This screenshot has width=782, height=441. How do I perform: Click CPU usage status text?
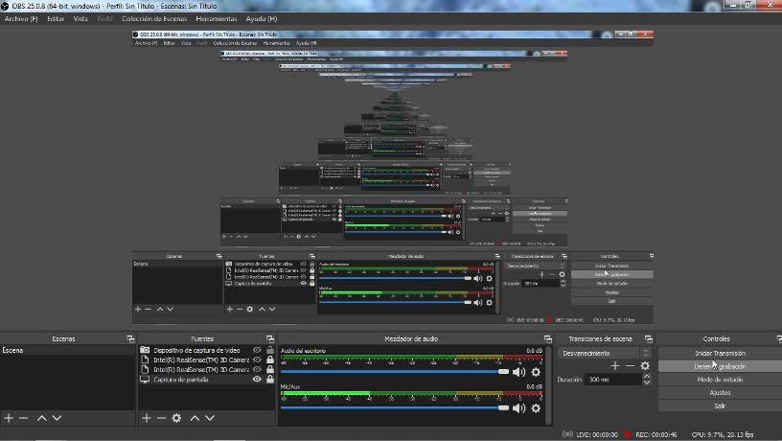tap(723, 434)
